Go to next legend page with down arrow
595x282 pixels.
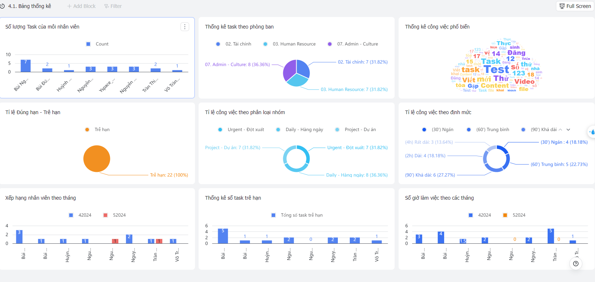(x=568, y=130)
